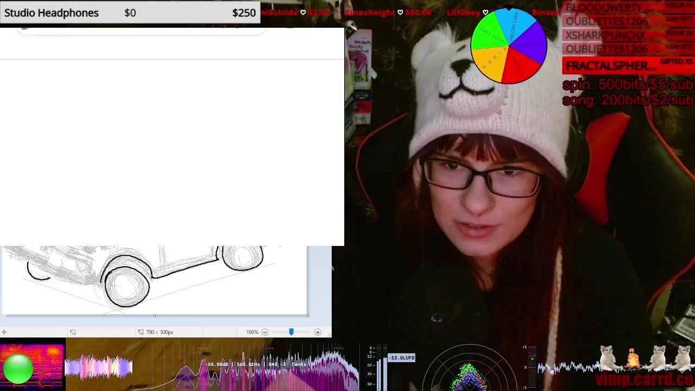Click the XSHARKPUNCHX recent event entry
Image resolution: width=695 pixels, height=391 pixels.
(628, 35)
